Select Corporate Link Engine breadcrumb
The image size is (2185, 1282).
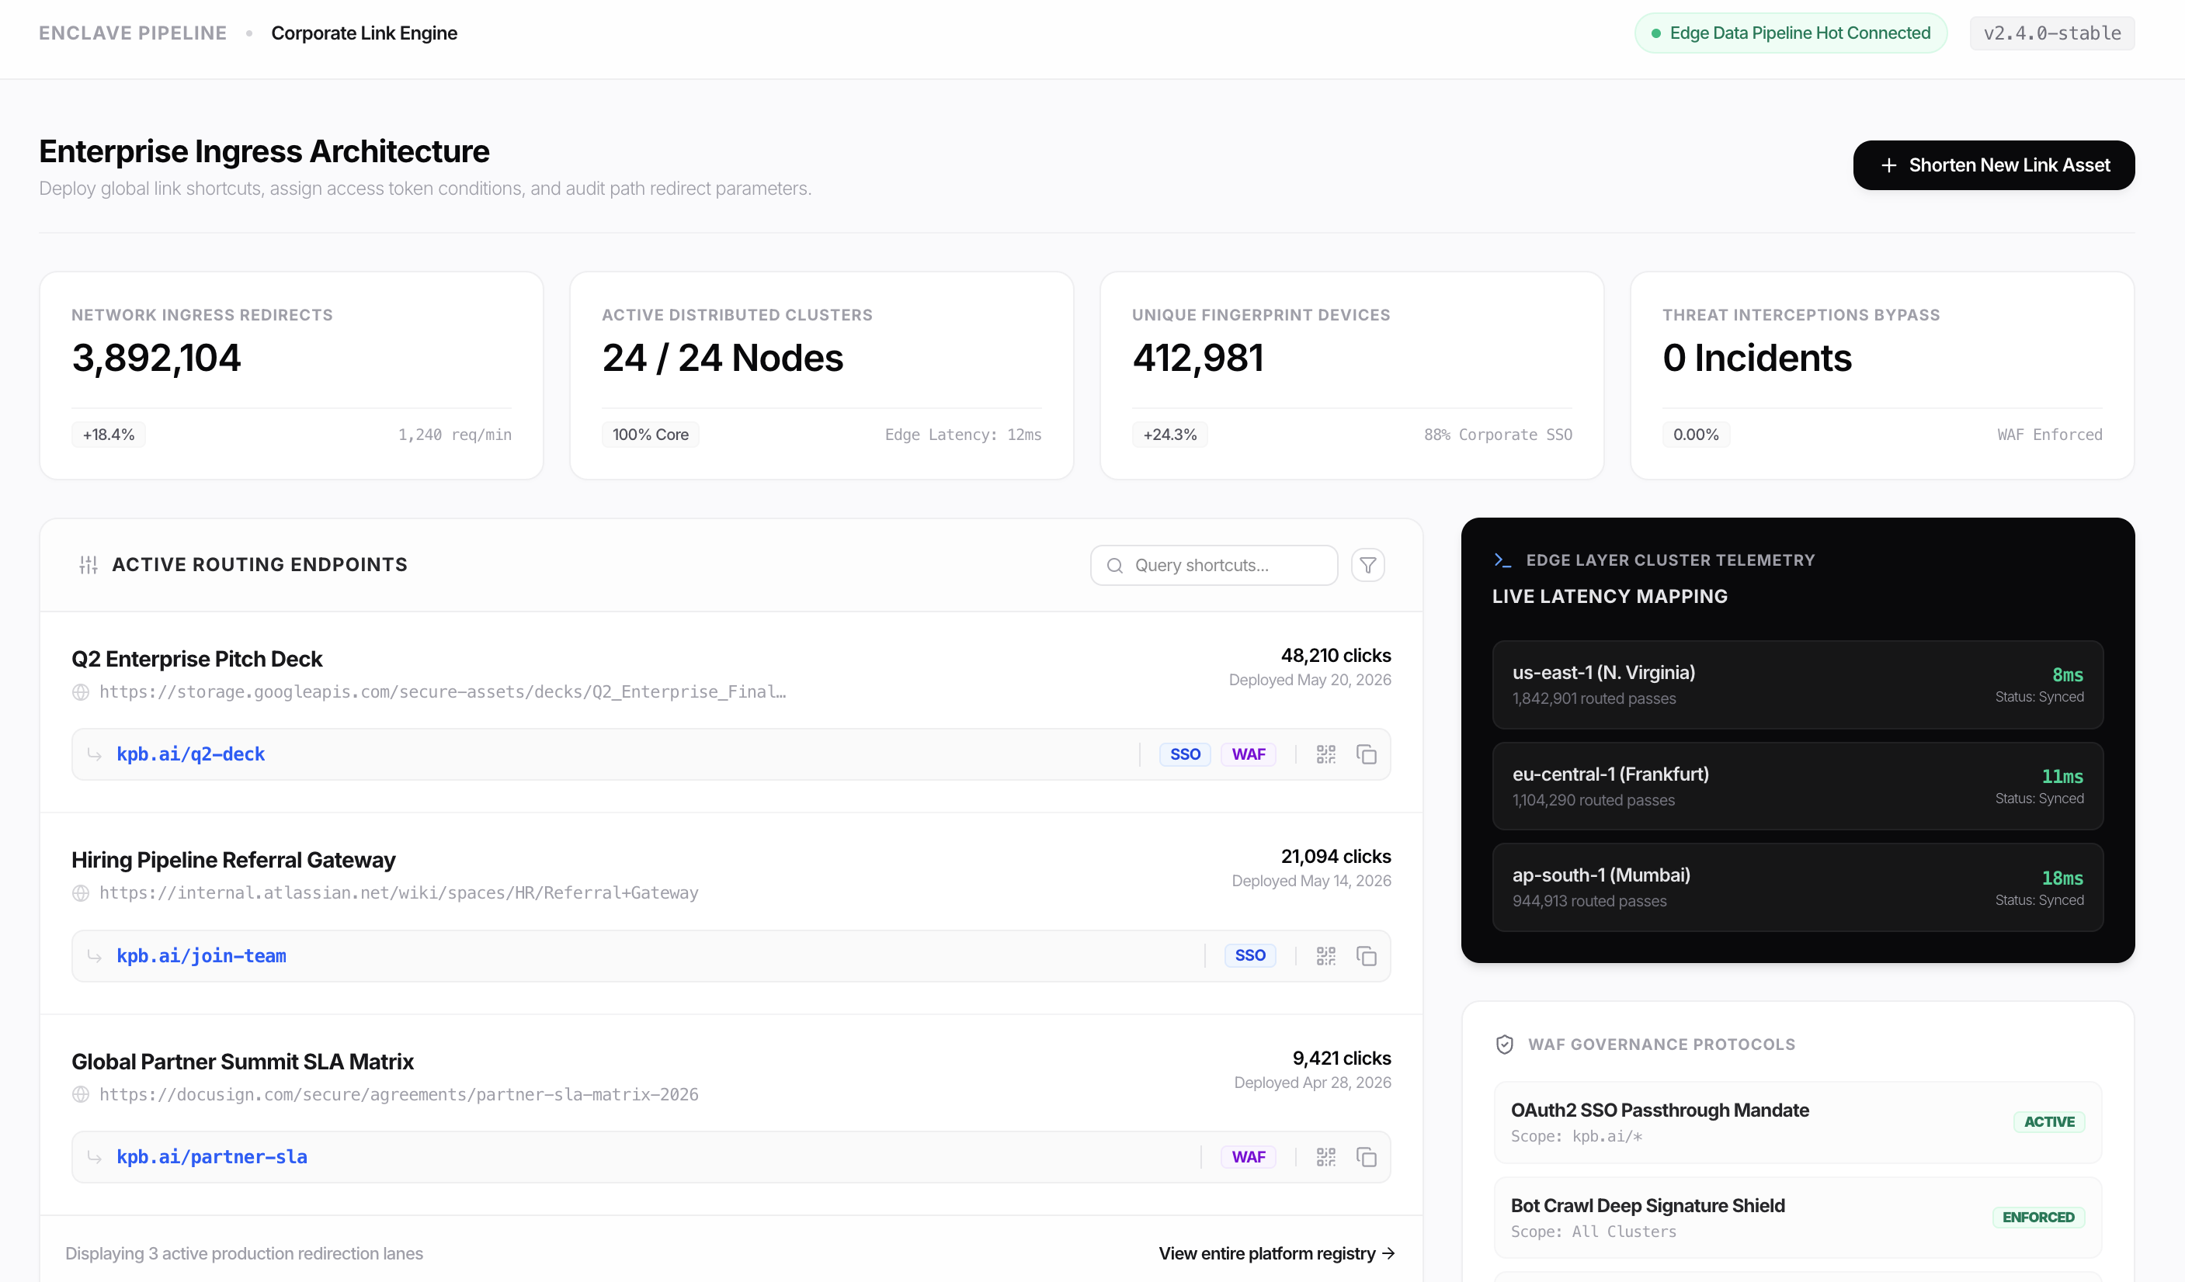(364, 33)
